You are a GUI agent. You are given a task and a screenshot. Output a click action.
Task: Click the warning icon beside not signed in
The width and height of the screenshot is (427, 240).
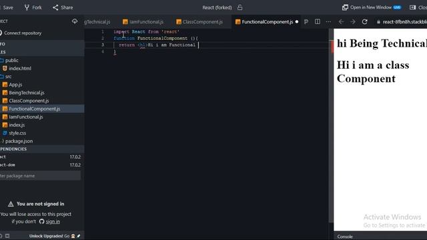tap(11, 204)
